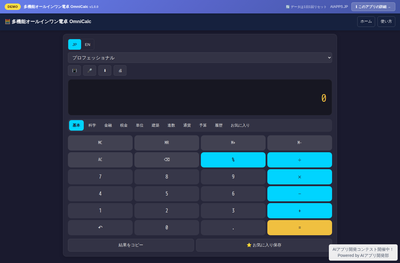The height and width of the screenshot is (263, 400).
Task: Click the MC memory clear key
Action: pos(100,143)
